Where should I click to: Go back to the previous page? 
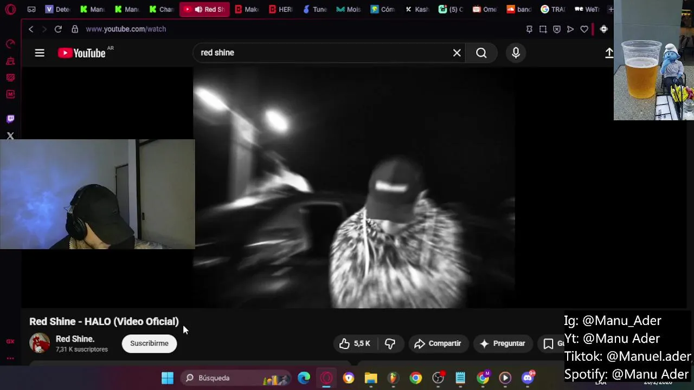coord(31,29)
